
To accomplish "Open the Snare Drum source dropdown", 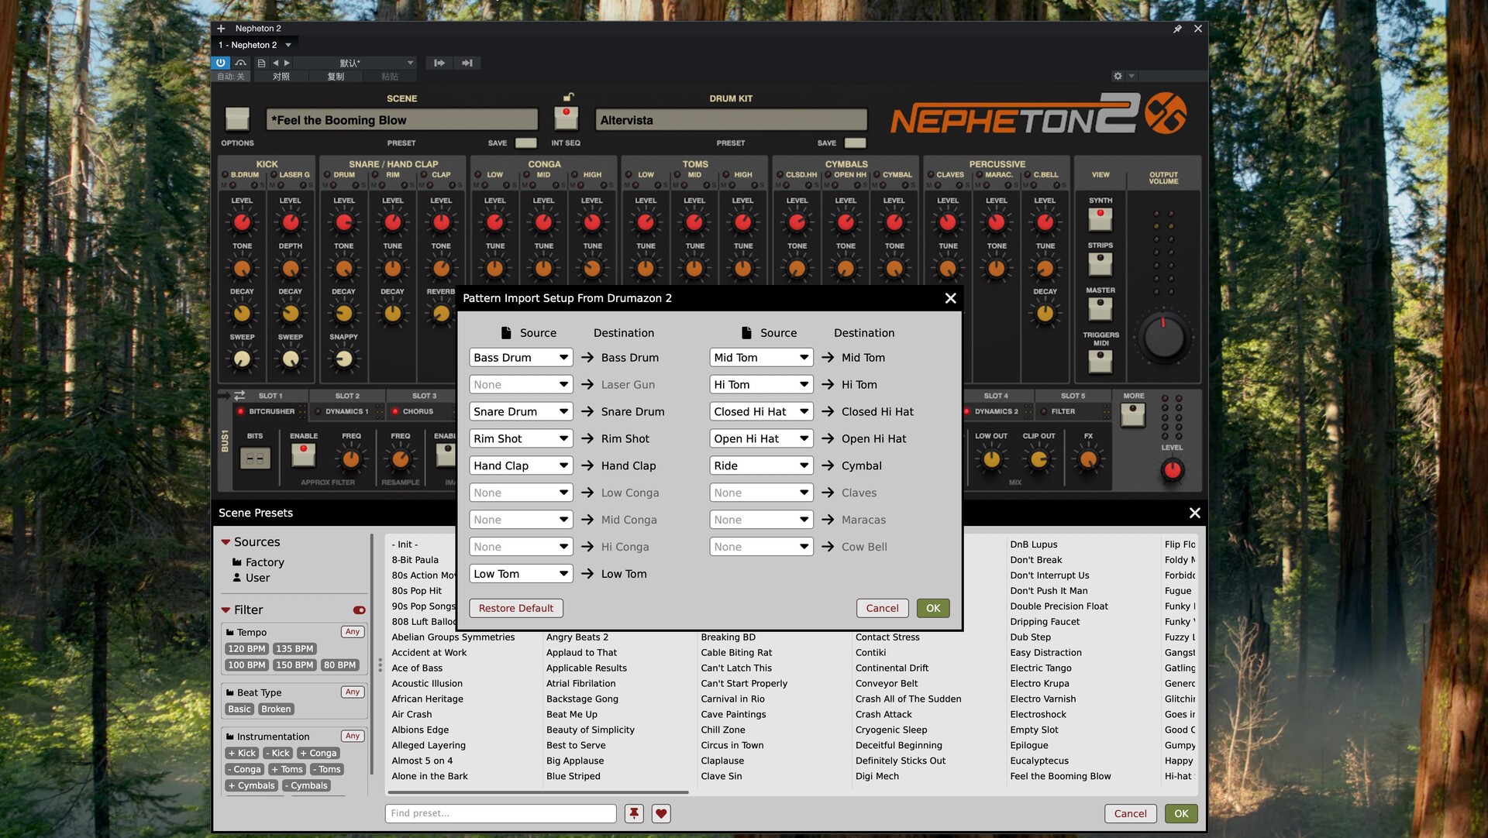I will pos(521,412).
